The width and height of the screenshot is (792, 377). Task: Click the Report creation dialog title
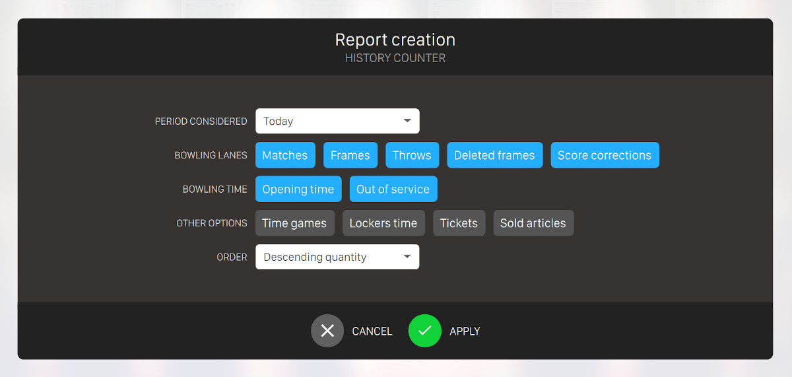tap(395, 40)
